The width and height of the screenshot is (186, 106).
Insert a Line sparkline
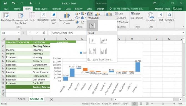pyautogui.click(x=119, y=14)
